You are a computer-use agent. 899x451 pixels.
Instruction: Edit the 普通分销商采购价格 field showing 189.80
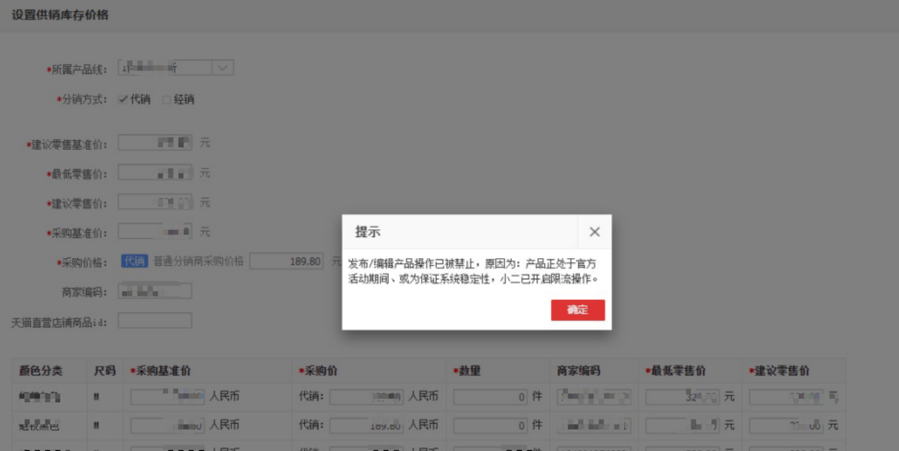(x=286, y=261)
